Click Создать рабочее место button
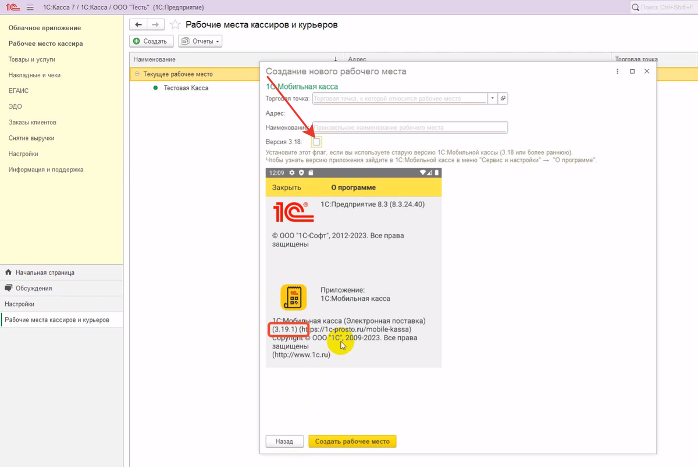Image resolution: width=698 pixels, height=467 pixels. (352, 441)
